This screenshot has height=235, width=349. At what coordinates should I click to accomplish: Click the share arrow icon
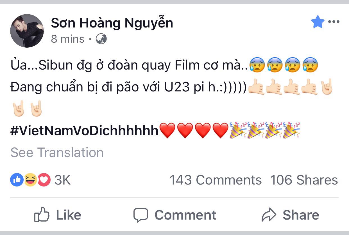[x=269, y=215]
